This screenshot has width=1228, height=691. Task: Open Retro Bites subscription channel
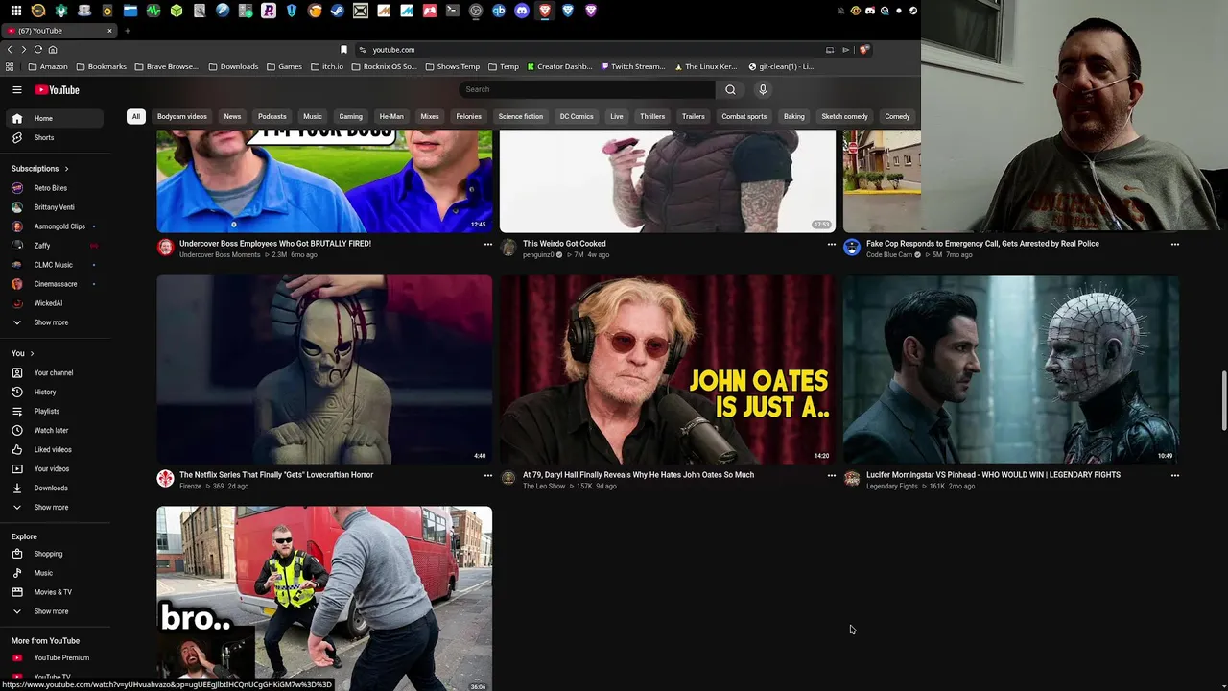click(x=53, y=188)
